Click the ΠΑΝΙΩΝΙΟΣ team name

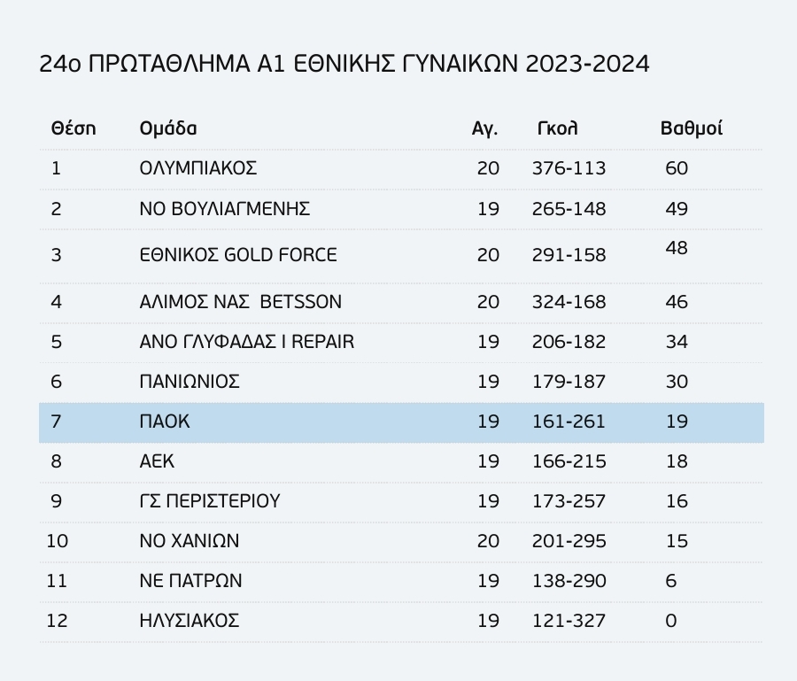[x=190, y=382]
